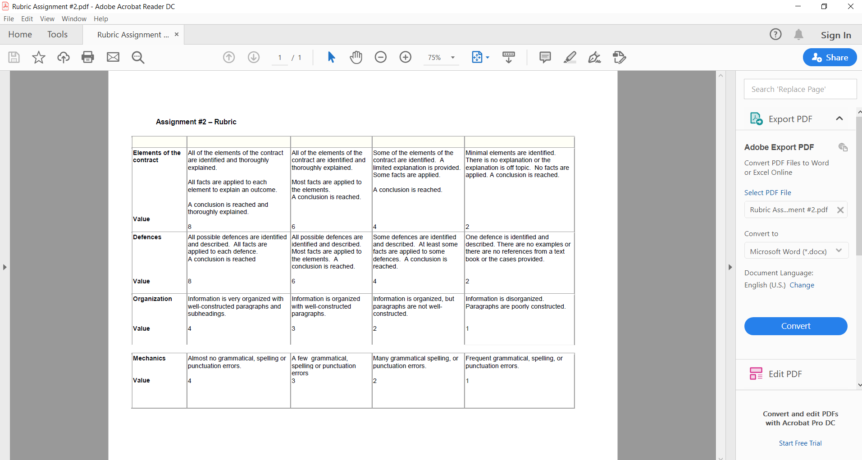Open the Edit menu
862x460 pixels.
coord(27,18)
